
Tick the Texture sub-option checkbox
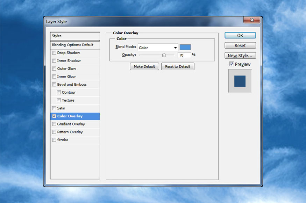(x=59, y=100)
